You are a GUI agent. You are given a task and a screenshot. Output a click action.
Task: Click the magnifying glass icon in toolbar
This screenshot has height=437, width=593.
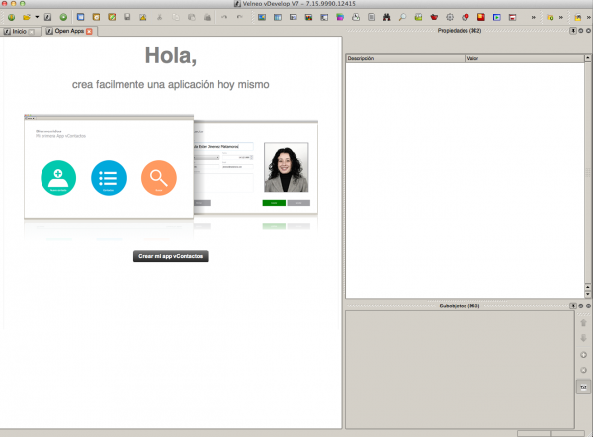pyautogui.click(x=403, y=17)
